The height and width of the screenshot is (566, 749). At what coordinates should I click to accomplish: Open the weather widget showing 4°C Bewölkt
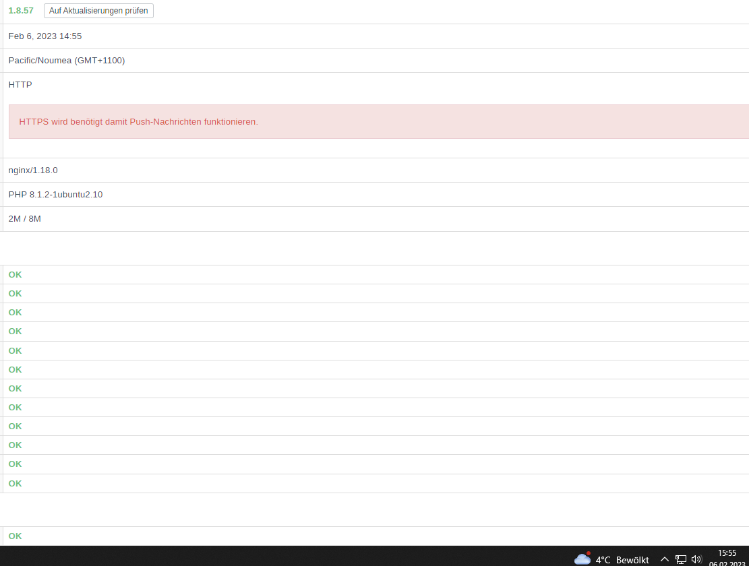pyautogui.click(x=611, y=559)
